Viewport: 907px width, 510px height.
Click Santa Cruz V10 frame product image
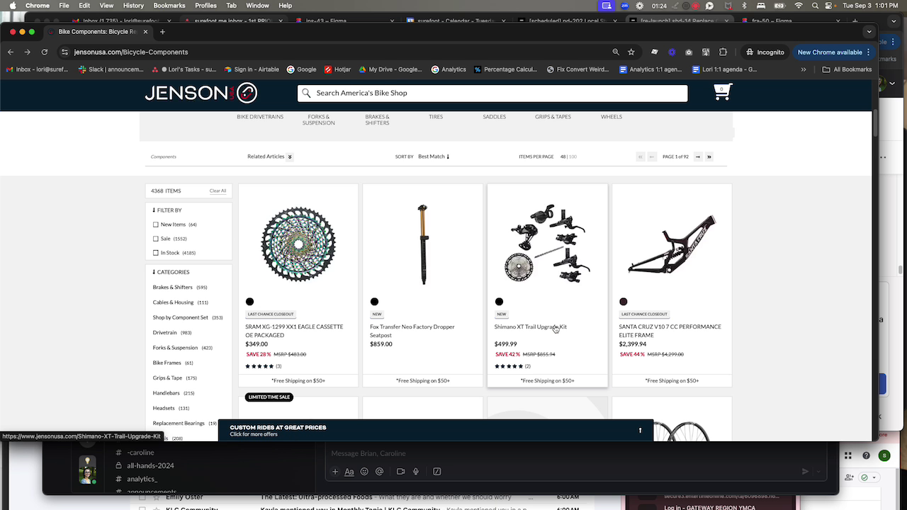pos(672,243)
